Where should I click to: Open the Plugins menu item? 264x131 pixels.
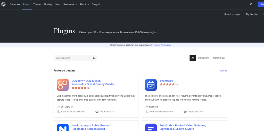pyautogui.click(x=27, y=4)
